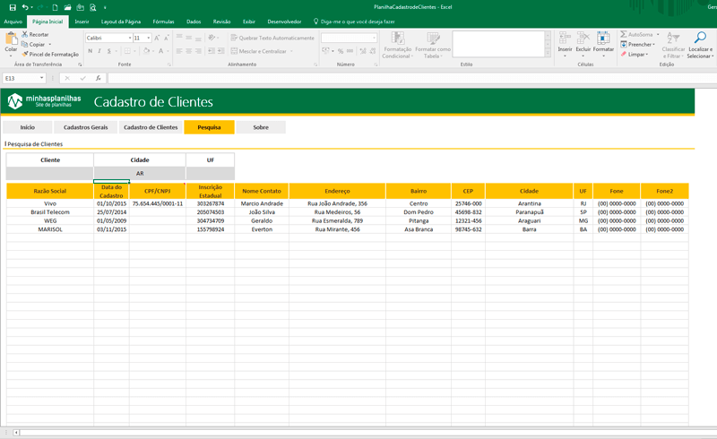
Task: Click the Undo arrow icon
Action: click(23, 6)
